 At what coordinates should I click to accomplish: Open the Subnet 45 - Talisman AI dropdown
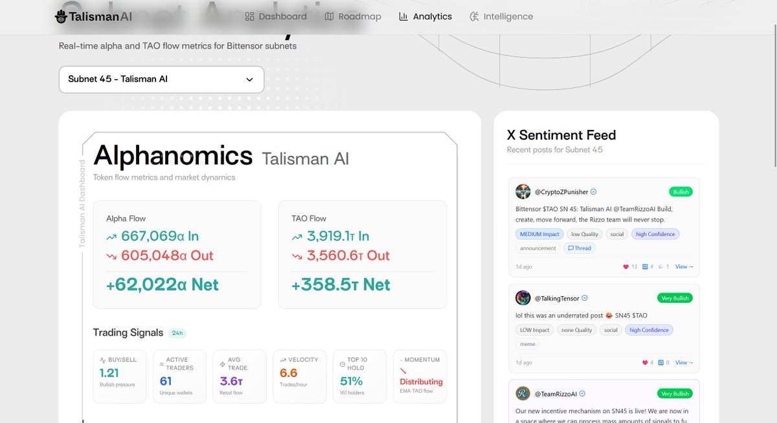(x=161, y=80)
